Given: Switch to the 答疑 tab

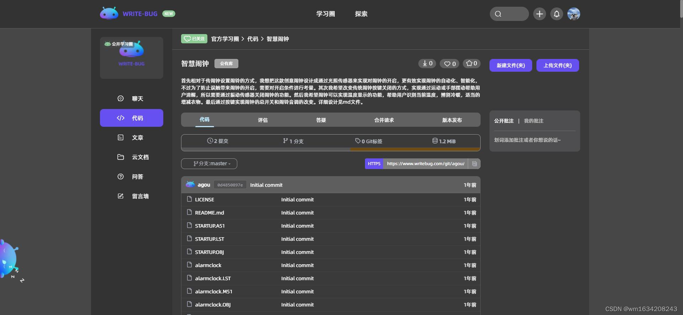Looking at the screenshot, I should pyautogui.click(x=321, y=120).
